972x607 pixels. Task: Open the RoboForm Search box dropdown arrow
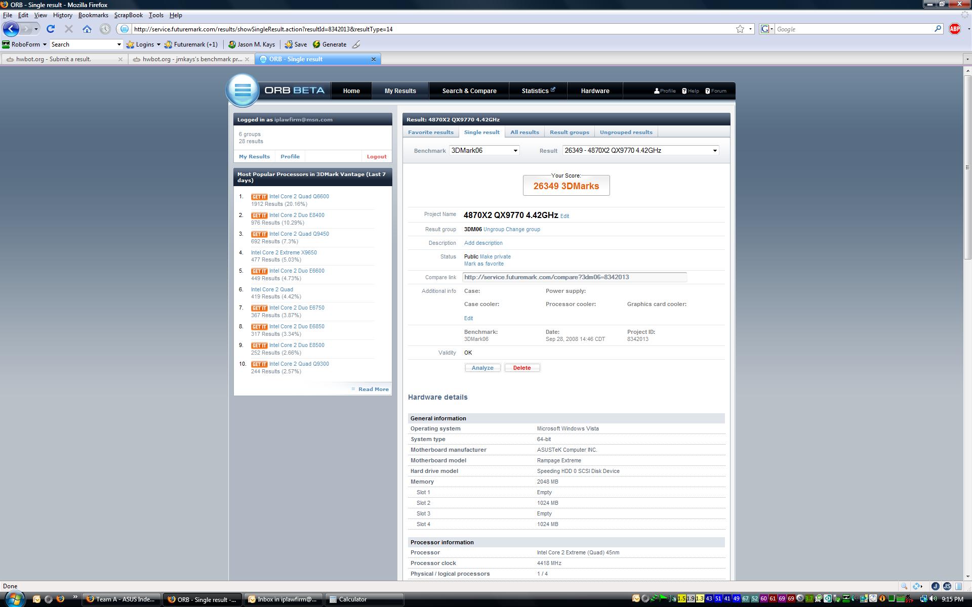coord(119,45)
